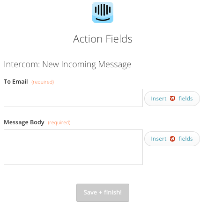Click the Message Body label
Image resolution: width=207 pixels, height=207 pixels.
[x=24, y=122]
